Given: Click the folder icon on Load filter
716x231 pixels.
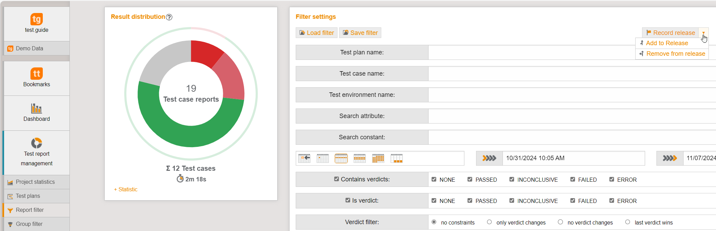Looking at the screenshot, I should [x=302, y=33].
